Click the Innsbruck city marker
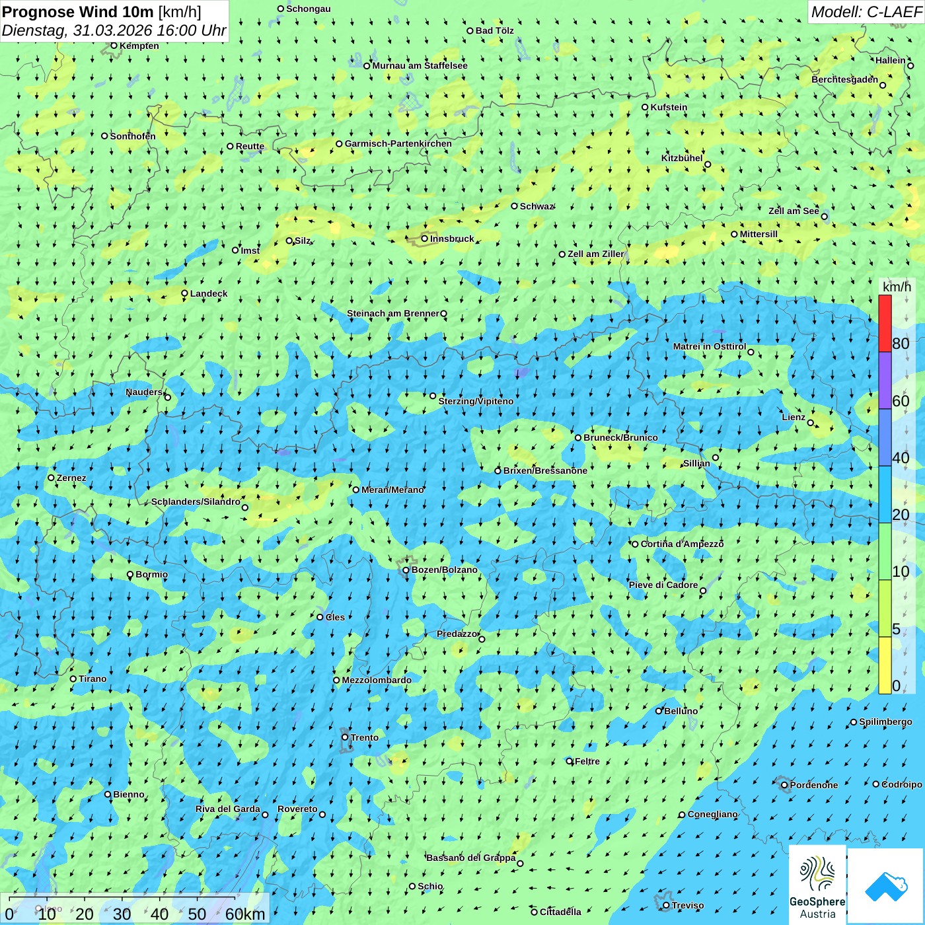This screenshot has height=925, width=925. (425, 239)
